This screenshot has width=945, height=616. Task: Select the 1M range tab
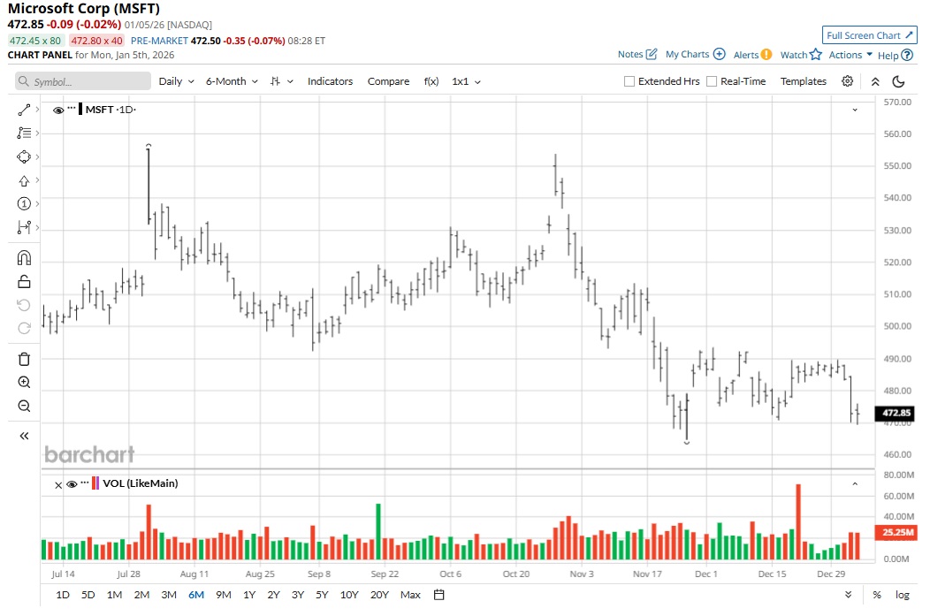click(115, 595)
